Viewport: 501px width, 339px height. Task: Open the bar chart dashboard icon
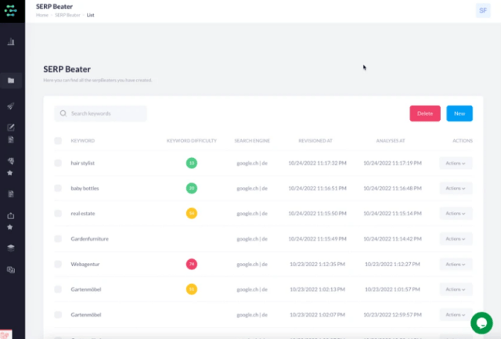click(x=11, y=41)
